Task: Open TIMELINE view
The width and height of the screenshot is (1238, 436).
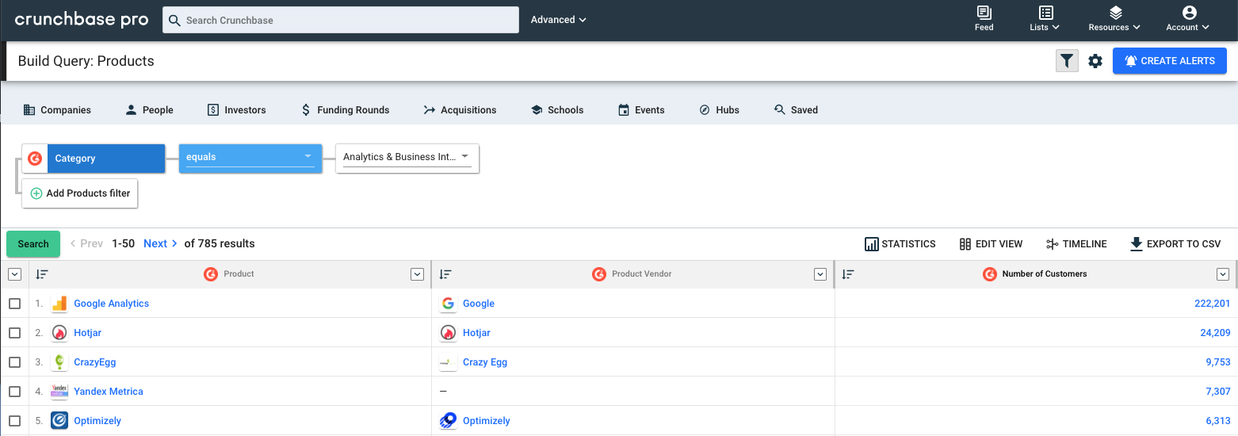Action: 1076,244
